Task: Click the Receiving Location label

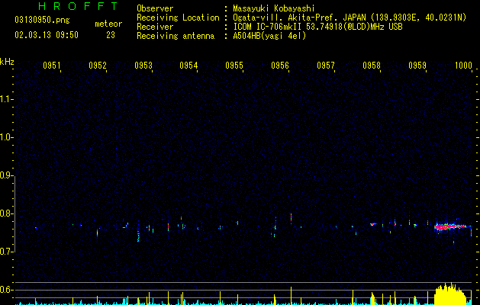Action: click(178, 18)
